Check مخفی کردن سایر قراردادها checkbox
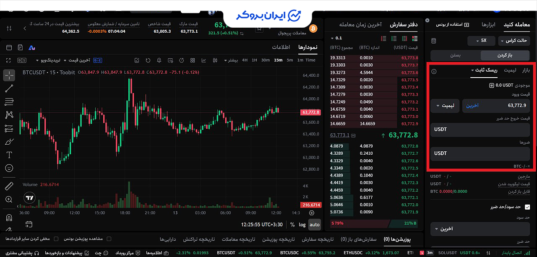Screen dimensions: 537x257 (56, 239)
